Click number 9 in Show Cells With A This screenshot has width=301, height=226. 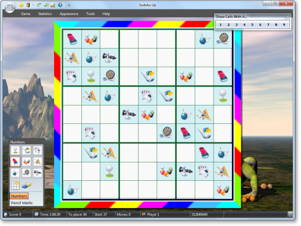point(284,25)
